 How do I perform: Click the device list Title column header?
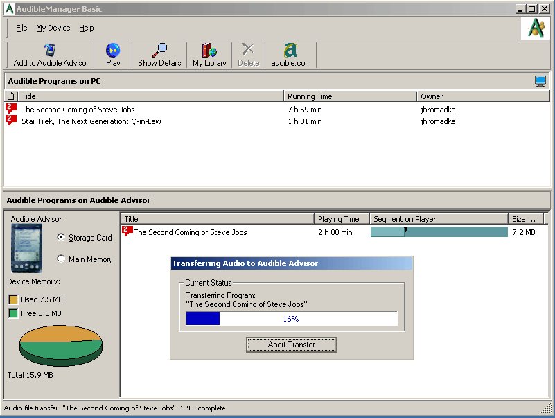[x=218, y=219]
